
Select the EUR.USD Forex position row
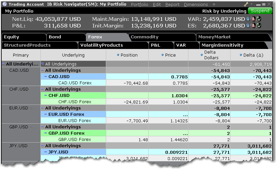pos(74,121)
